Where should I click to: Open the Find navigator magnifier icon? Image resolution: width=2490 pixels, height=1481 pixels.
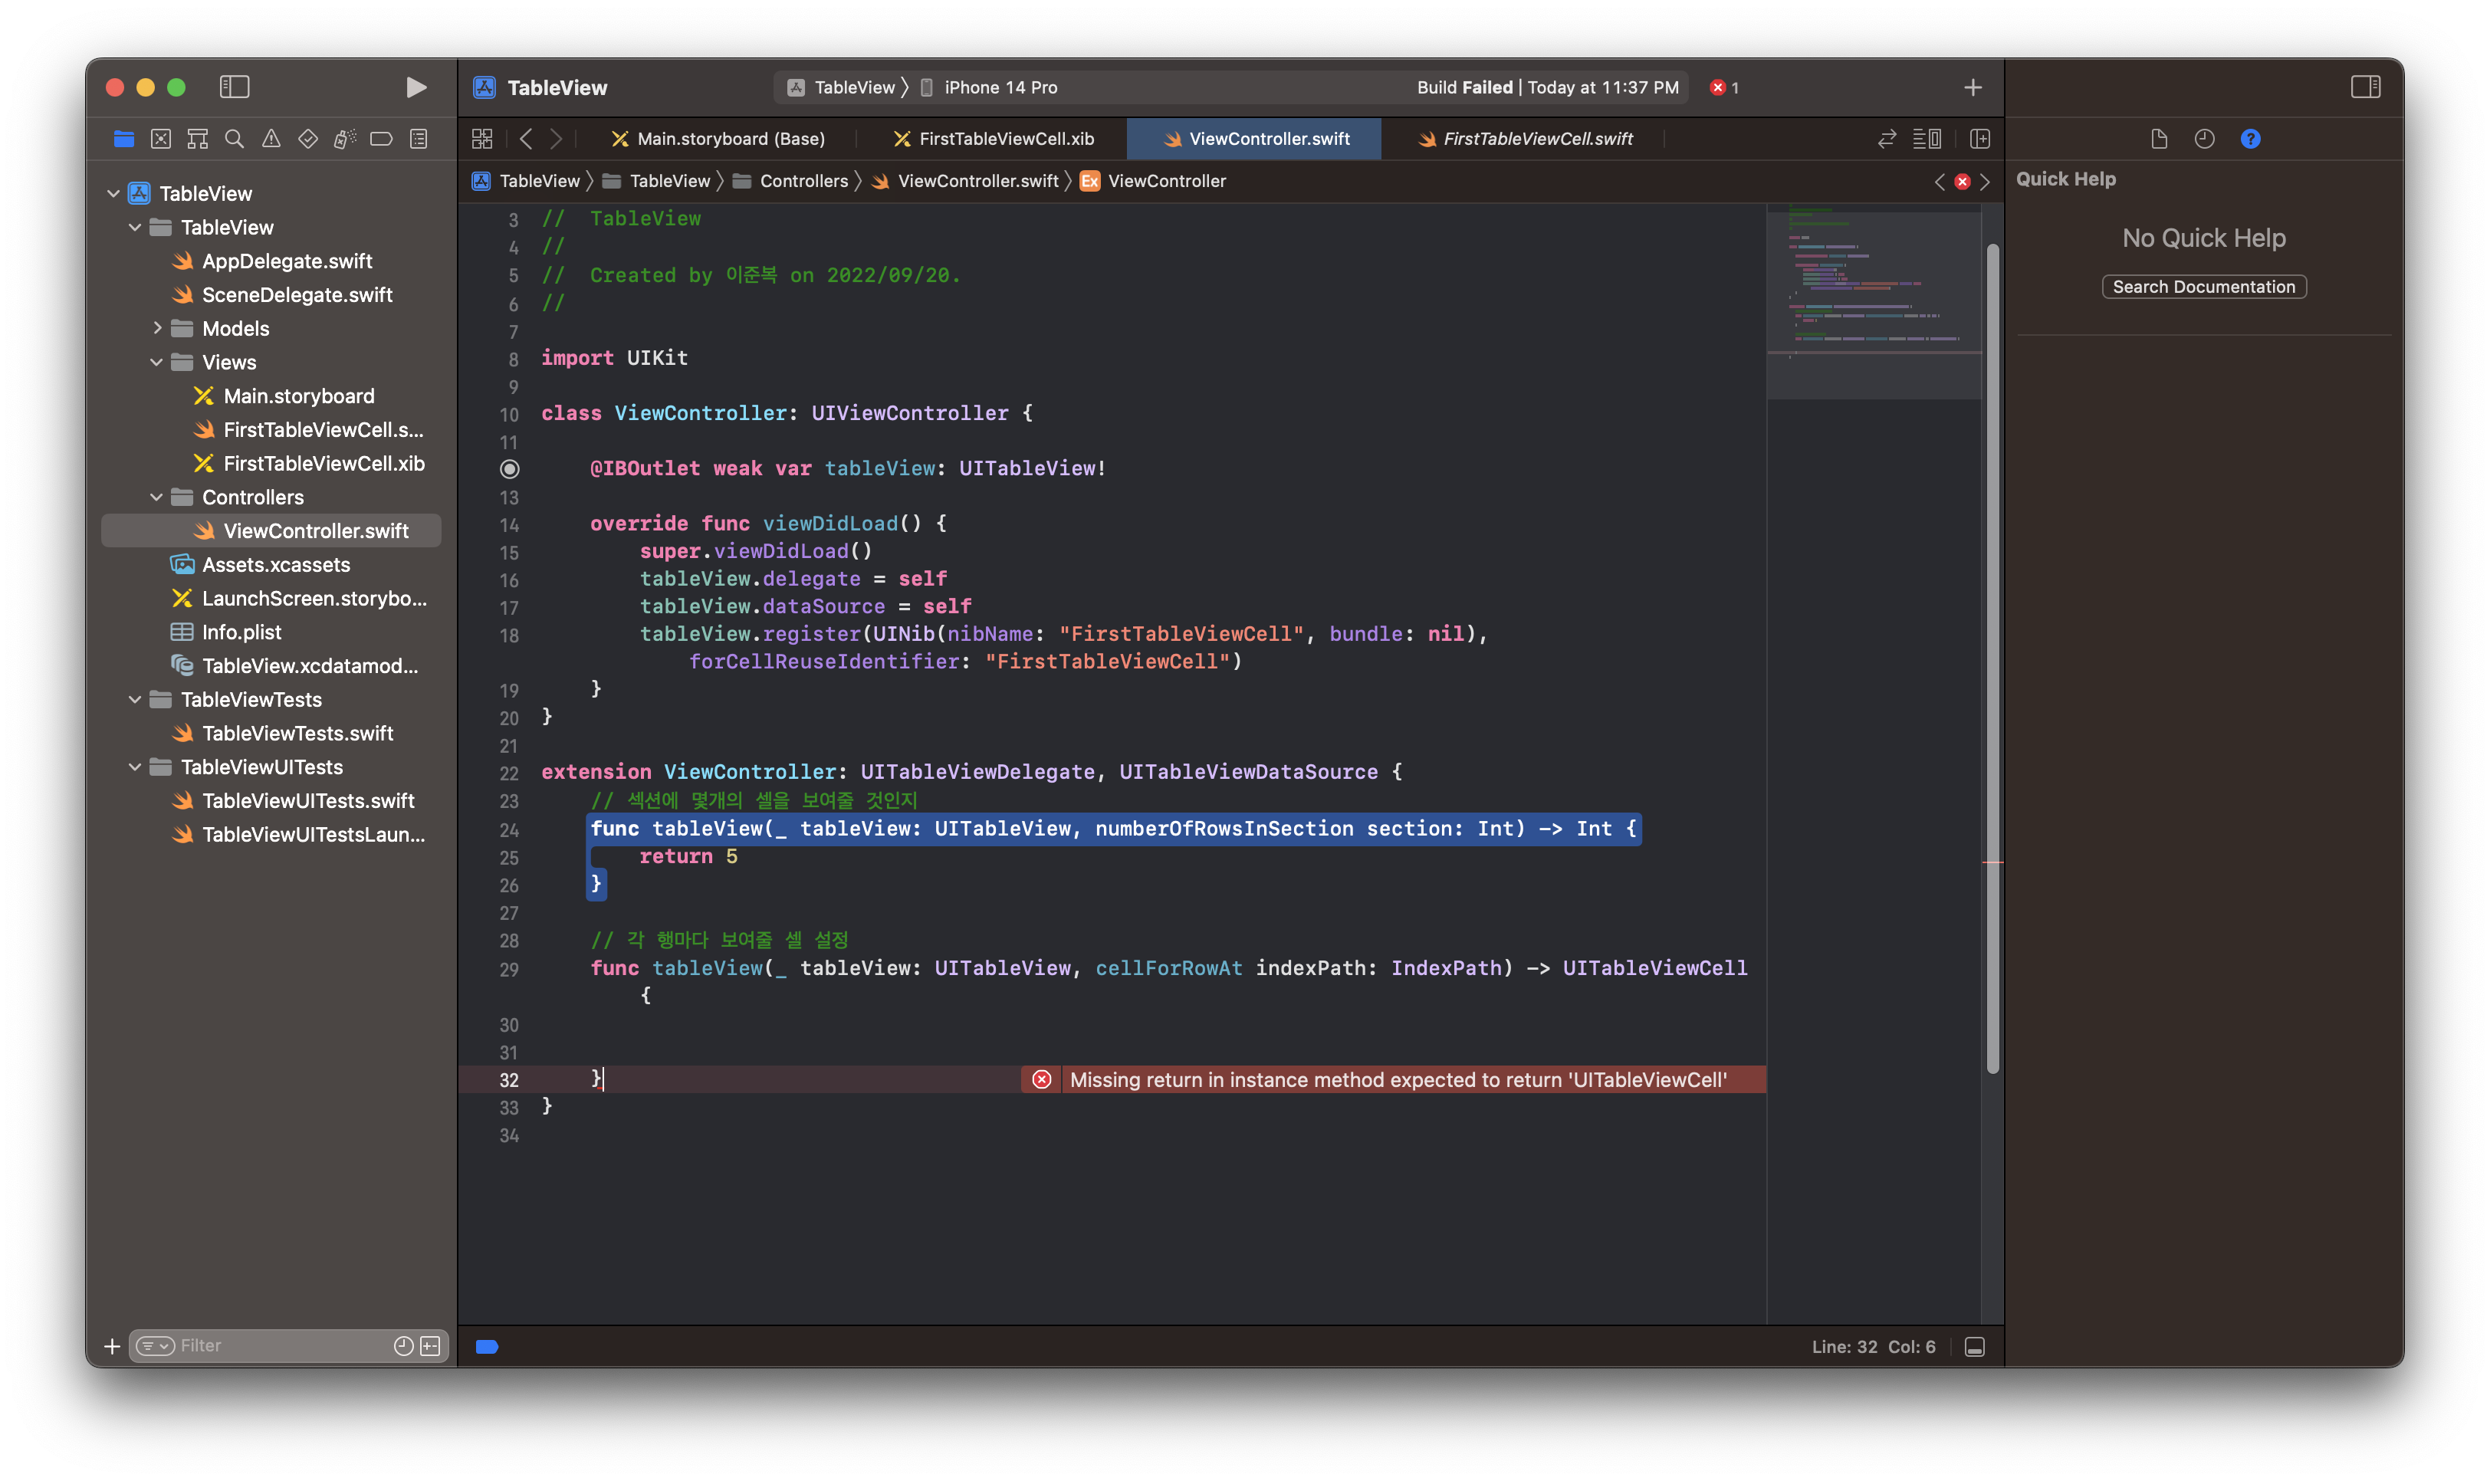tap(235, 139)
